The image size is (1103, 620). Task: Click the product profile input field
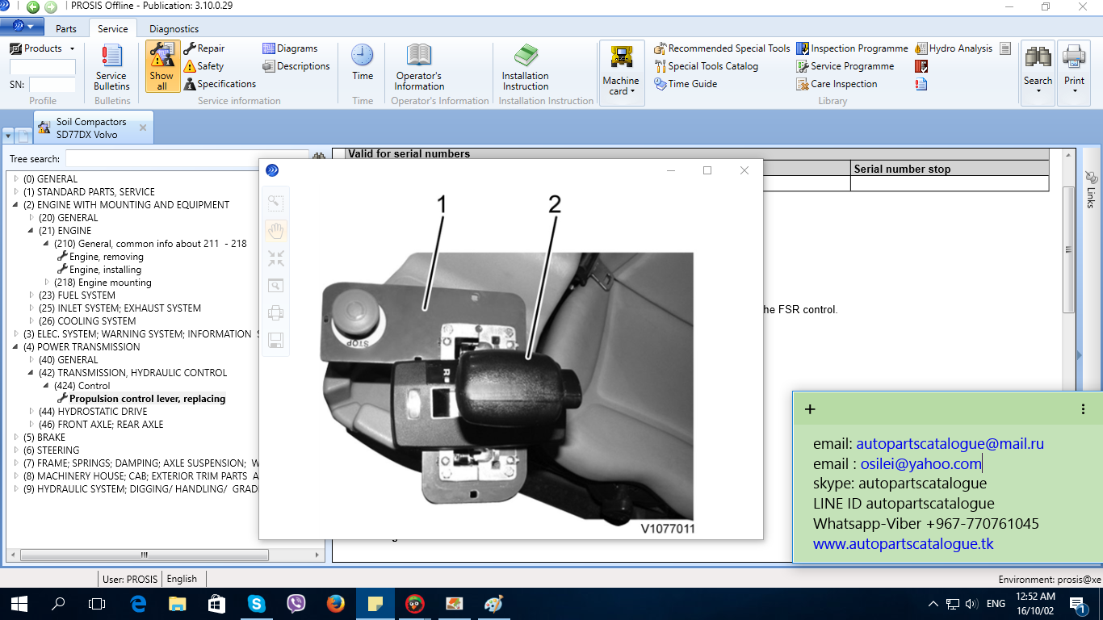43,67
